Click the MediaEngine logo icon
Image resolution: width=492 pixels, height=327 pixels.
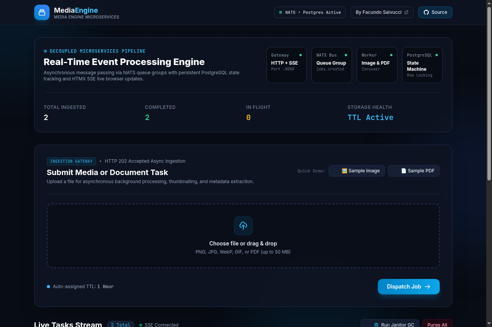[x=42, y=12]
